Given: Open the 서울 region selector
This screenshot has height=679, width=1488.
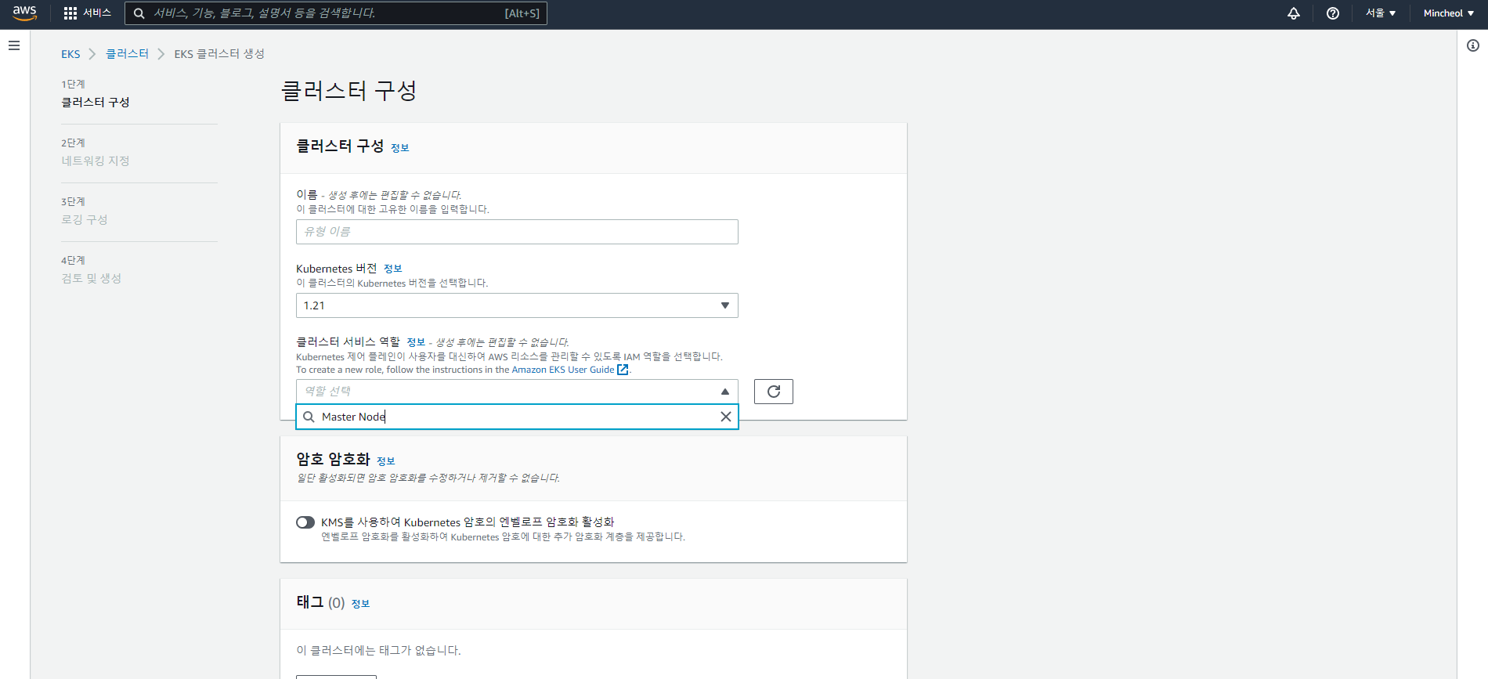Looking at the screenshot, I should (x=1381, y=13).
